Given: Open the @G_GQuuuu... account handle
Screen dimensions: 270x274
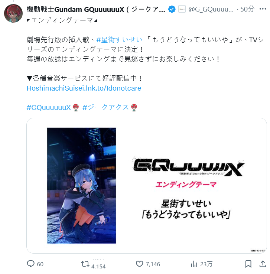Looking at the screenshot, I should 211,9.
